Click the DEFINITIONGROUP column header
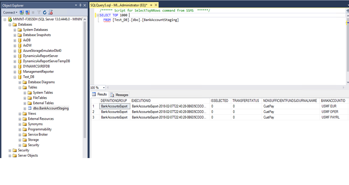349x185 pixels. (x=114, y=101)
